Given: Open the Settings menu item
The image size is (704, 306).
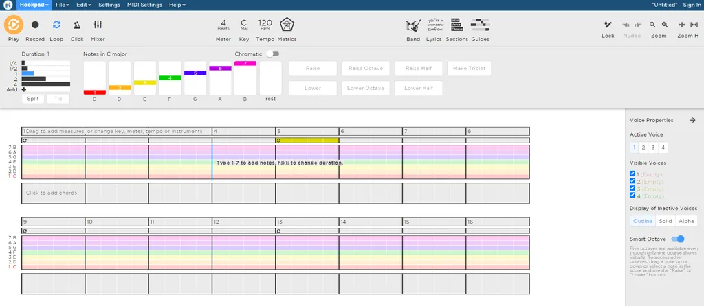Looking at the screenshot, I should tap(109, 5).
